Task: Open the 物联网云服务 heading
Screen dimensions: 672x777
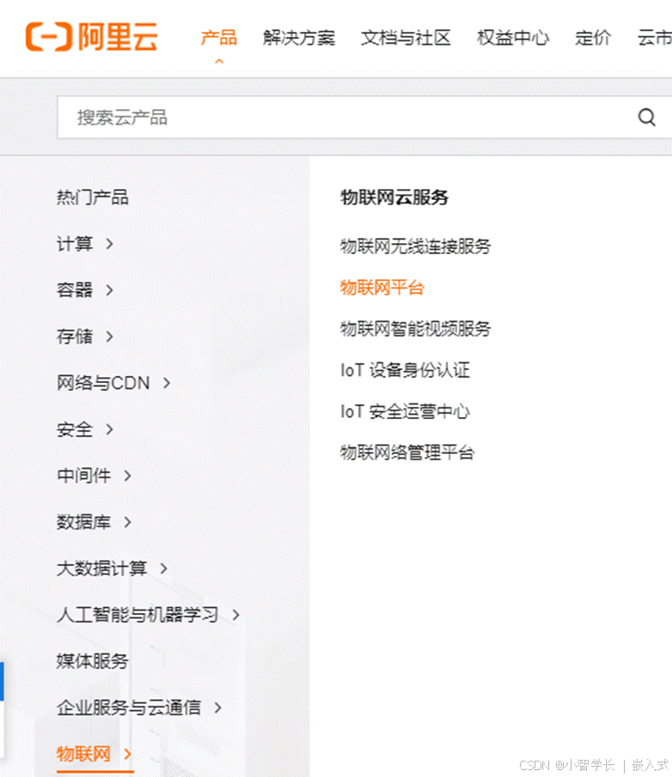Action: (x=394, y=197)
